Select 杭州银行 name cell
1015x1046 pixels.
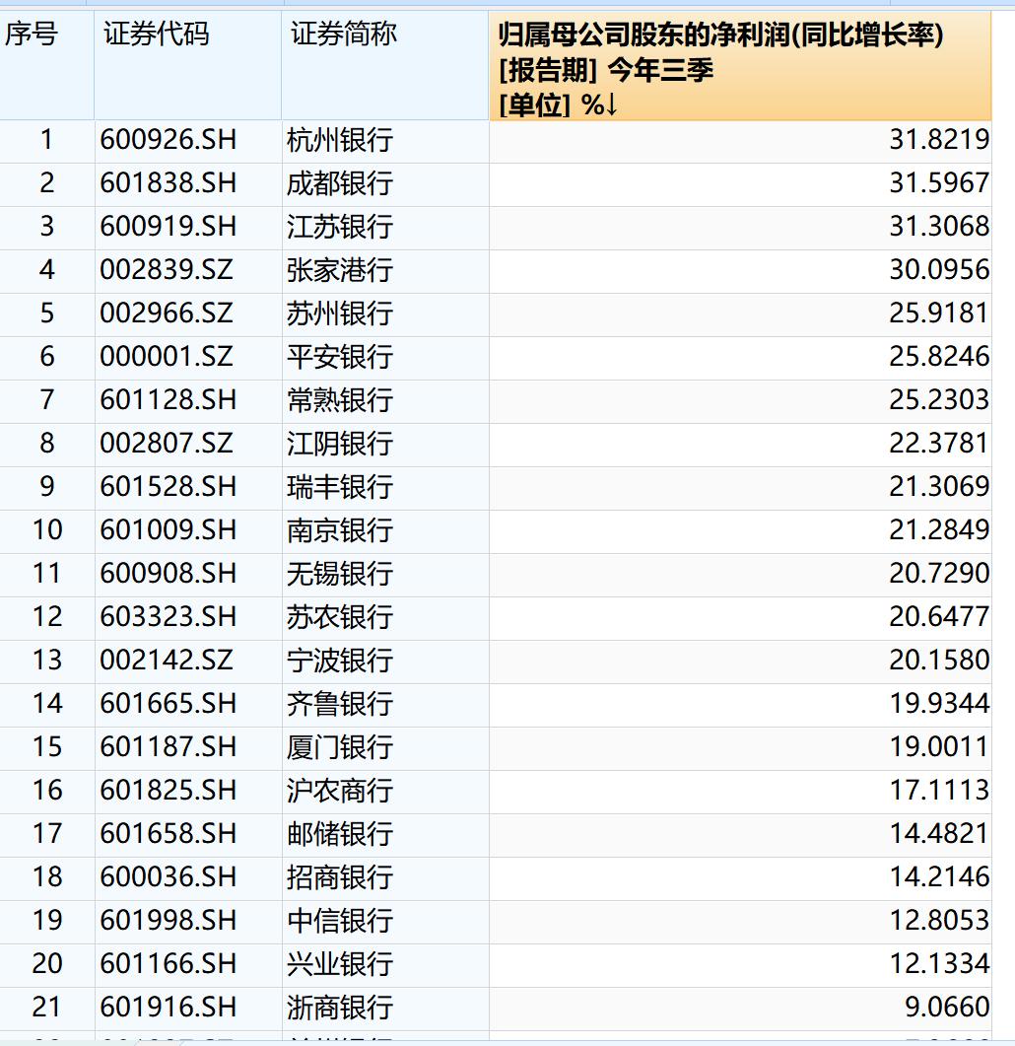[x=385, y=141]
